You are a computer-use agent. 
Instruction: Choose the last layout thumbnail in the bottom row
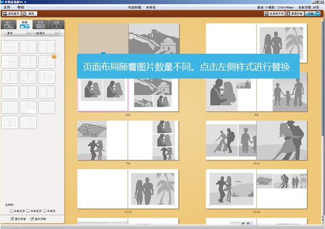[x=28, y=123]
